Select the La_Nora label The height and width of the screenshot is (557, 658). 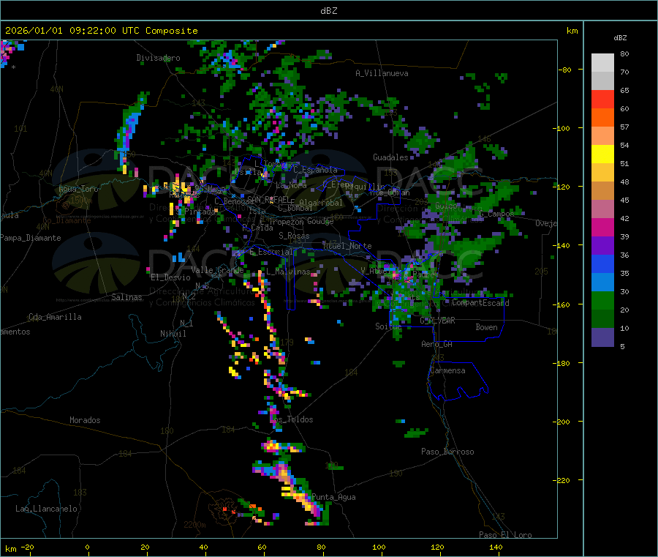291,185
